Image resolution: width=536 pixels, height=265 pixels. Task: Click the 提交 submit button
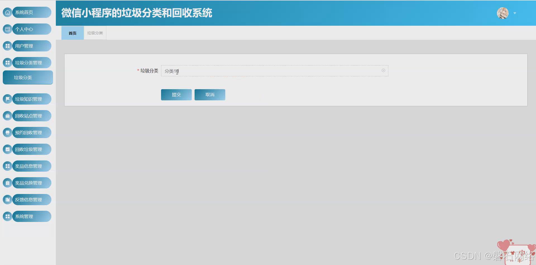pos(176,94)
